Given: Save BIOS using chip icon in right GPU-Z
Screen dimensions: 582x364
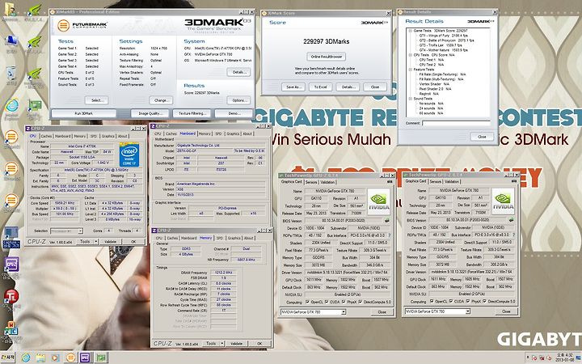Looking at the screenshot, I should tap(512, 220).
